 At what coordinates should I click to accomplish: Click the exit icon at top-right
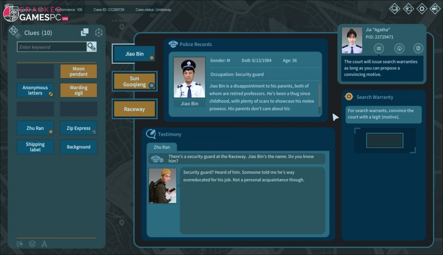coord(435,8)
